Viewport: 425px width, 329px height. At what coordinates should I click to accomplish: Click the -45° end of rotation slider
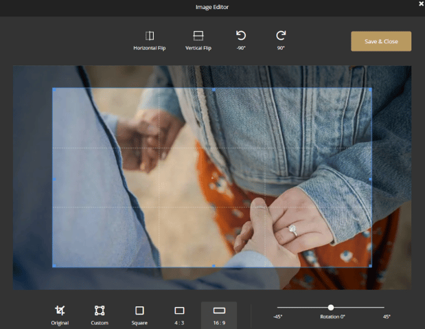pos(278,308)
